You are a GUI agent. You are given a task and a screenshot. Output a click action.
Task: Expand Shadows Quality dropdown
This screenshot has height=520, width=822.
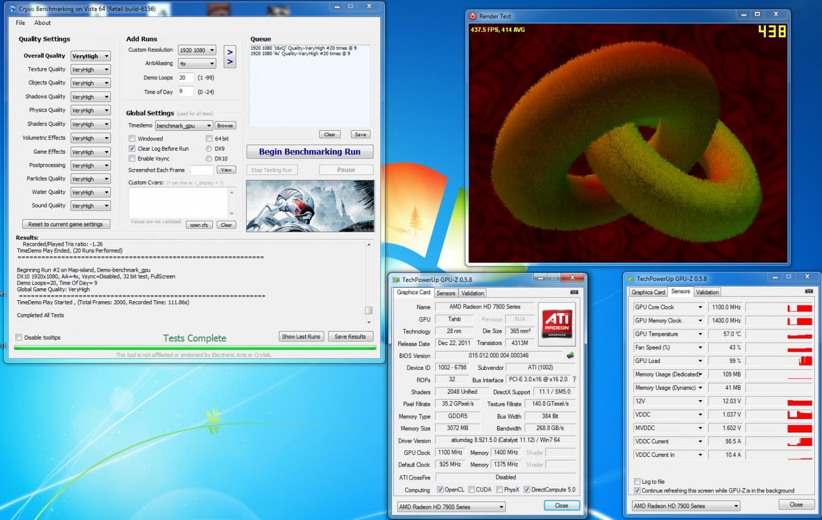click(x=91, y=97)
